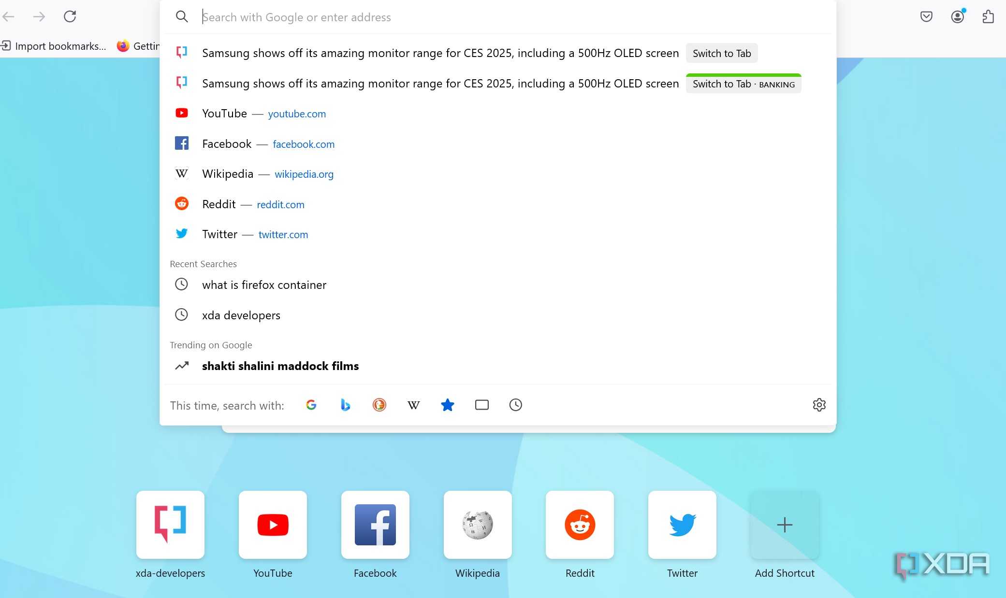Click plain Switch to Tab button

point(722,53)
